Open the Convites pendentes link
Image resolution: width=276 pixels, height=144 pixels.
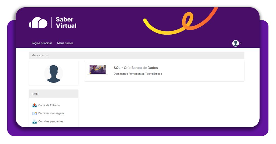(x=51, y=121)
